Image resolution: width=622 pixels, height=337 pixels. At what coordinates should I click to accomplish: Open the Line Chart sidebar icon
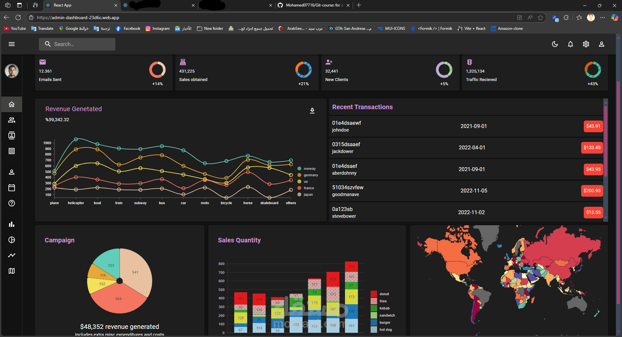point(12,255)
